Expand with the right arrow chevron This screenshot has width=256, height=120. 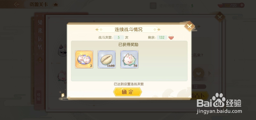[x=210, y=73]
